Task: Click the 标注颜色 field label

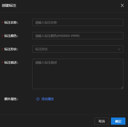Action: coord(11,36)
